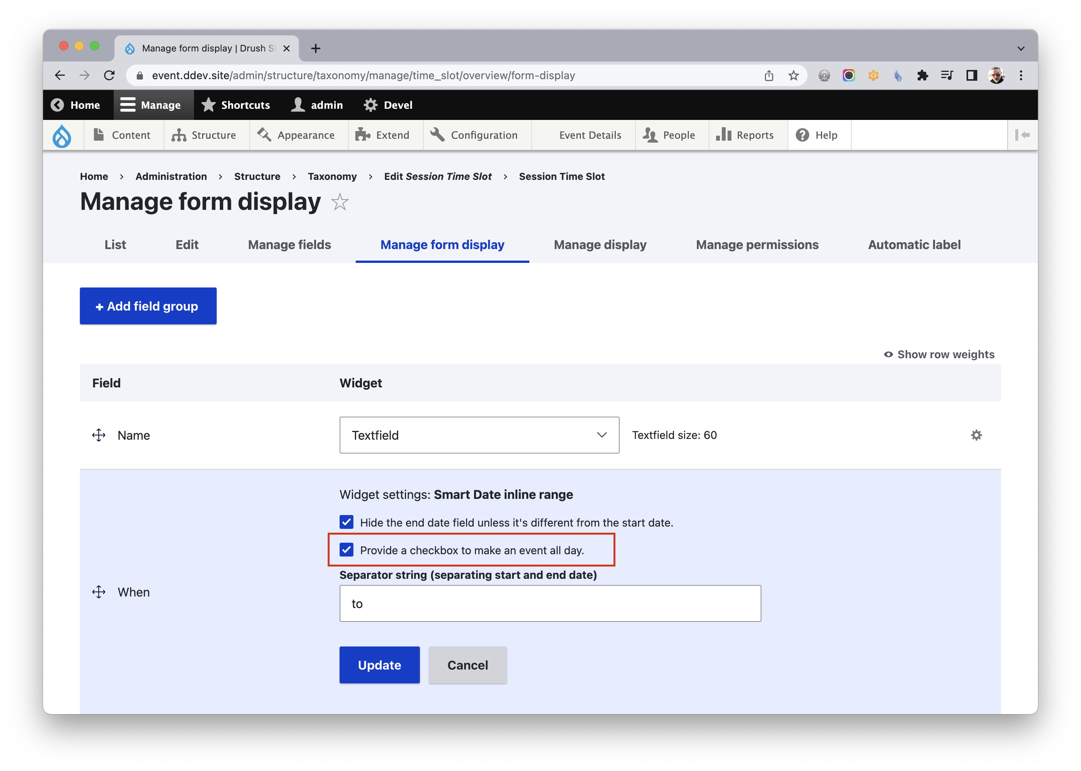Open the browser tab search chevron
This screenshot has width=1081, height=771.
1021,48
